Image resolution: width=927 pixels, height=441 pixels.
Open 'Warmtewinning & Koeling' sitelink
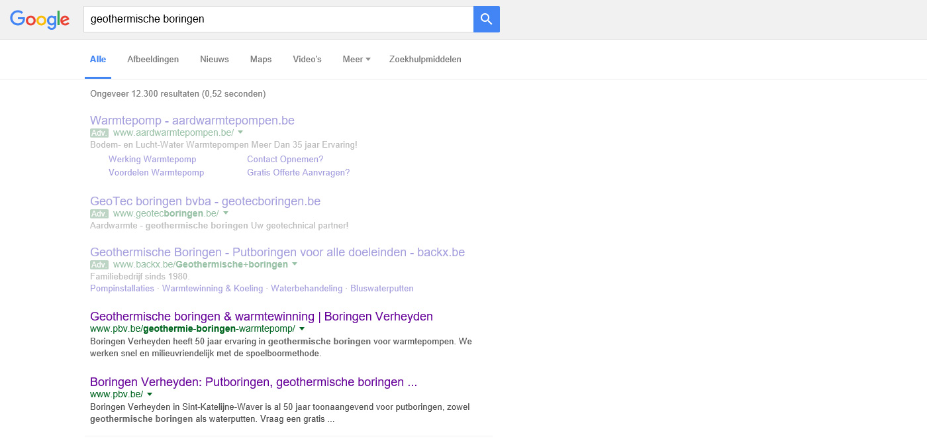tap(213, 289)
